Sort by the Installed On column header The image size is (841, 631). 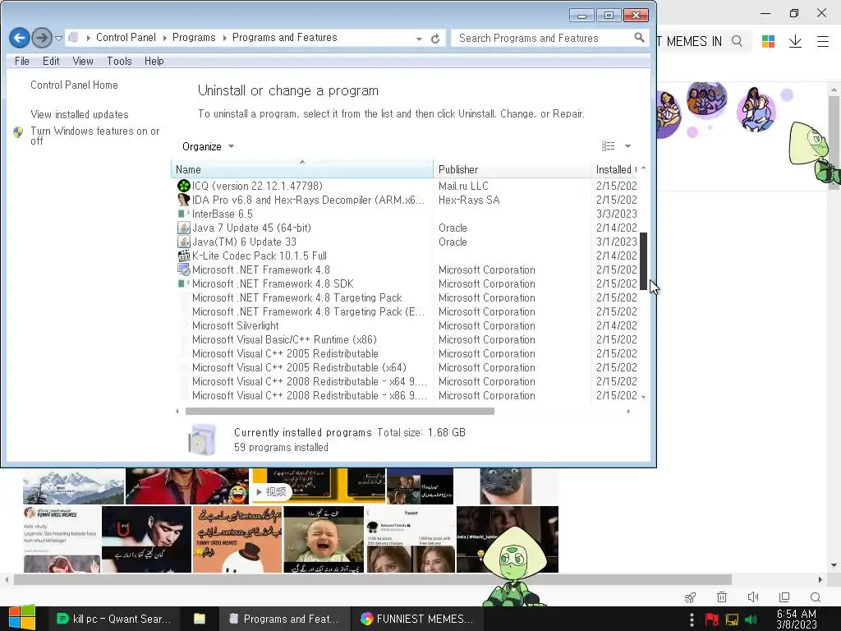614,169
